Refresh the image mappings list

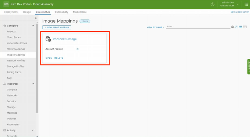pos(236,27)
